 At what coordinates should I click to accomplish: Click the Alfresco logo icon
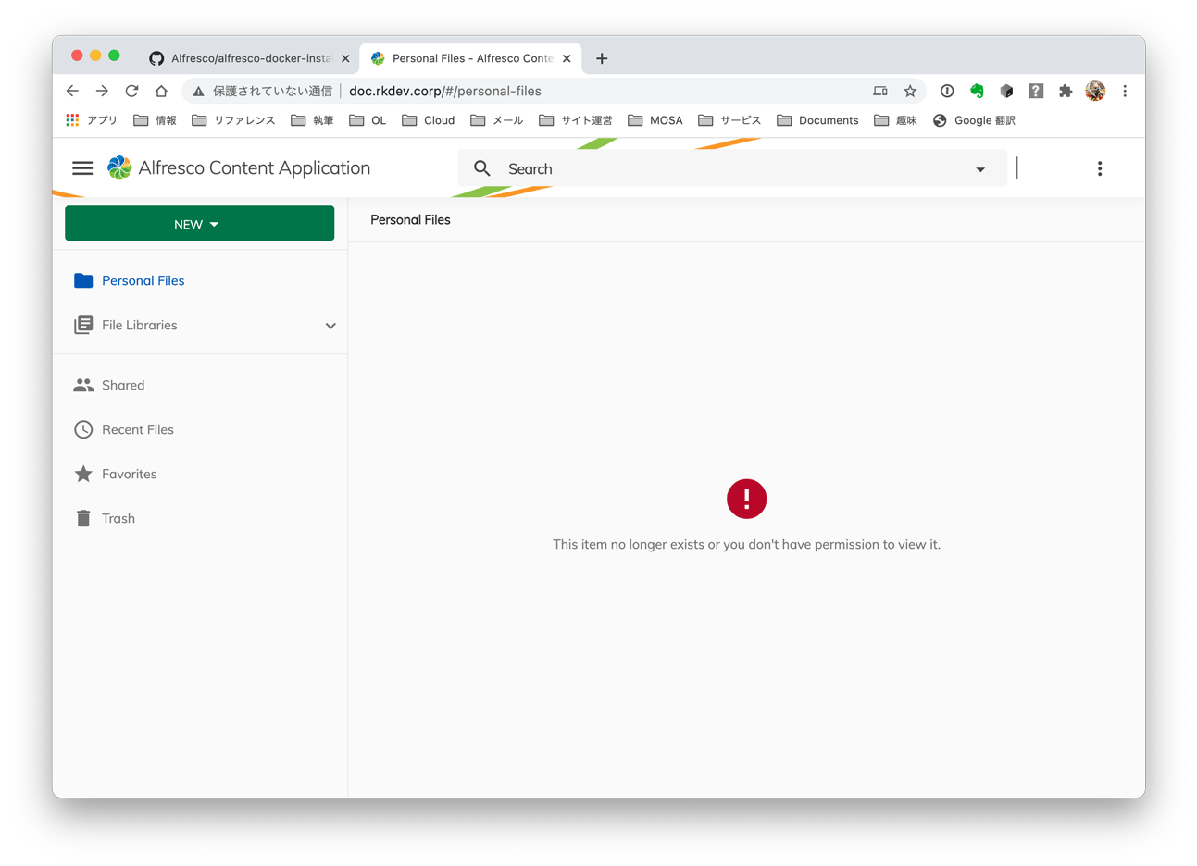[x=119, y=167]
